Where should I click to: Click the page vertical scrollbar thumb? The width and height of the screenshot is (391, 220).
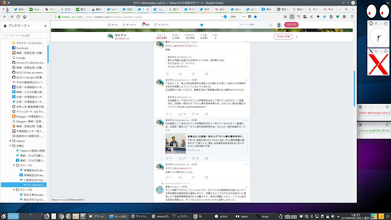(x=354, y=88)
